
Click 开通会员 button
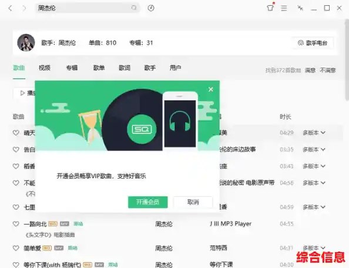coord(148,202)
